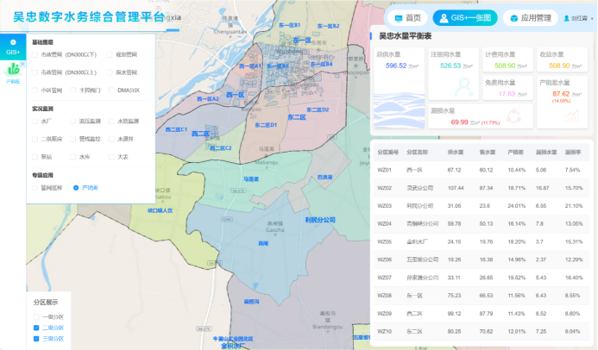
Task: Go to the 首页 tab
Action: pyautogui.click(x=407, y=18)
